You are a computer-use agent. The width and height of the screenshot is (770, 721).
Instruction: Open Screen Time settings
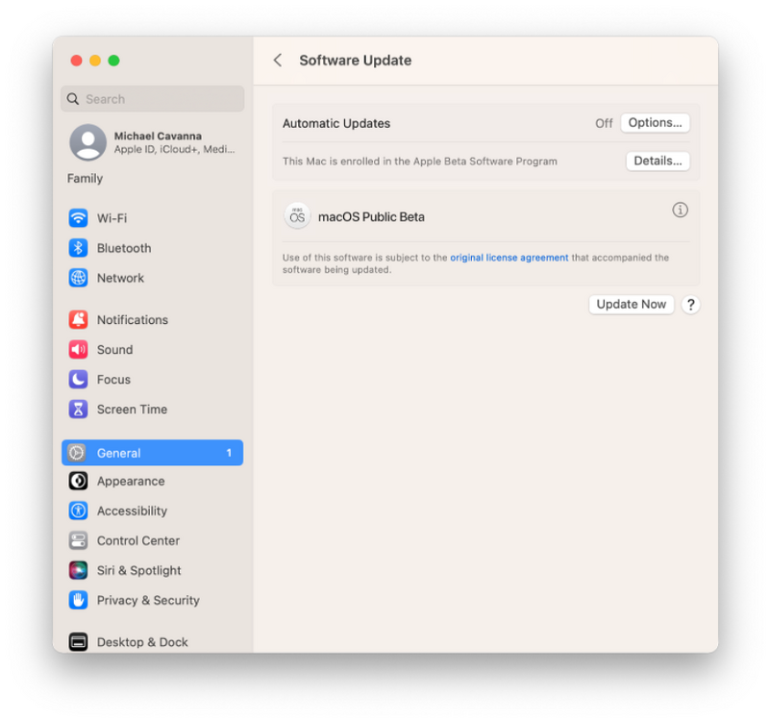pyautogui.click(x=152, y=410)
